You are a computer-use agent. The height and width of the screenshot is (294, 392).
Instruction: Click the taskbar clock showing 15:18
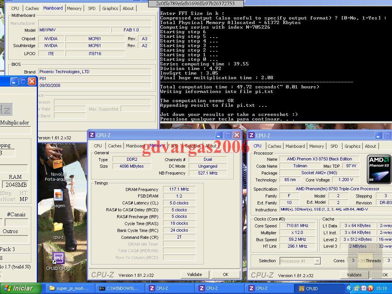point(381,289)
